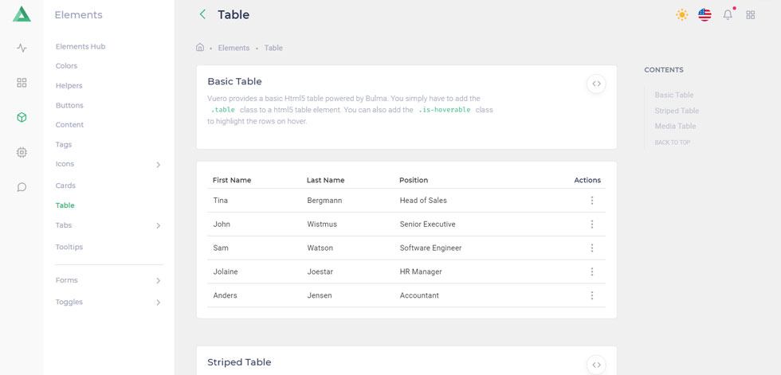
Task: Jump to Basic Table in contents
Action: pyautogui.click(x=674, y=95)
